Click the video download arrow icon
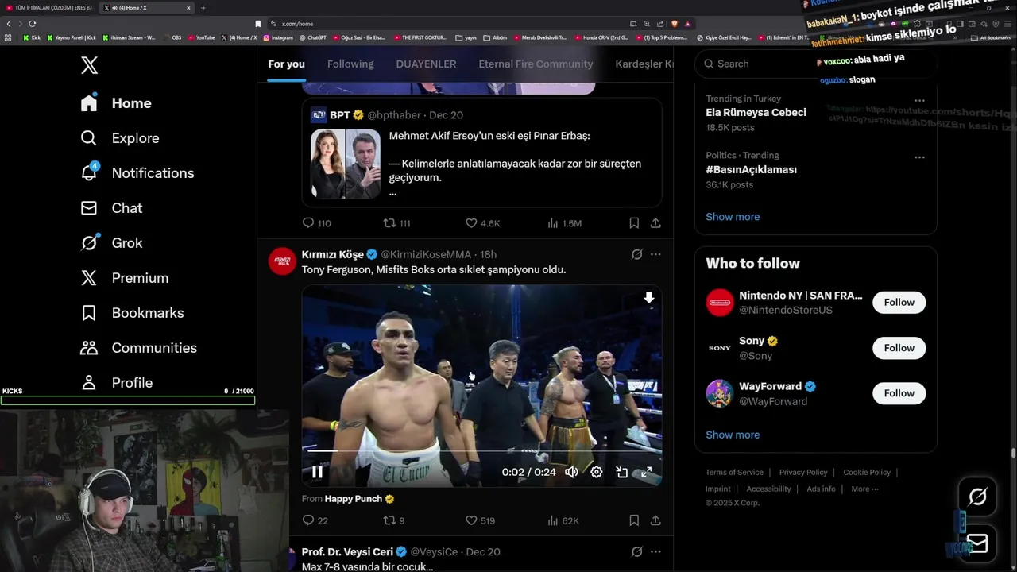 (x=648, y=298)
